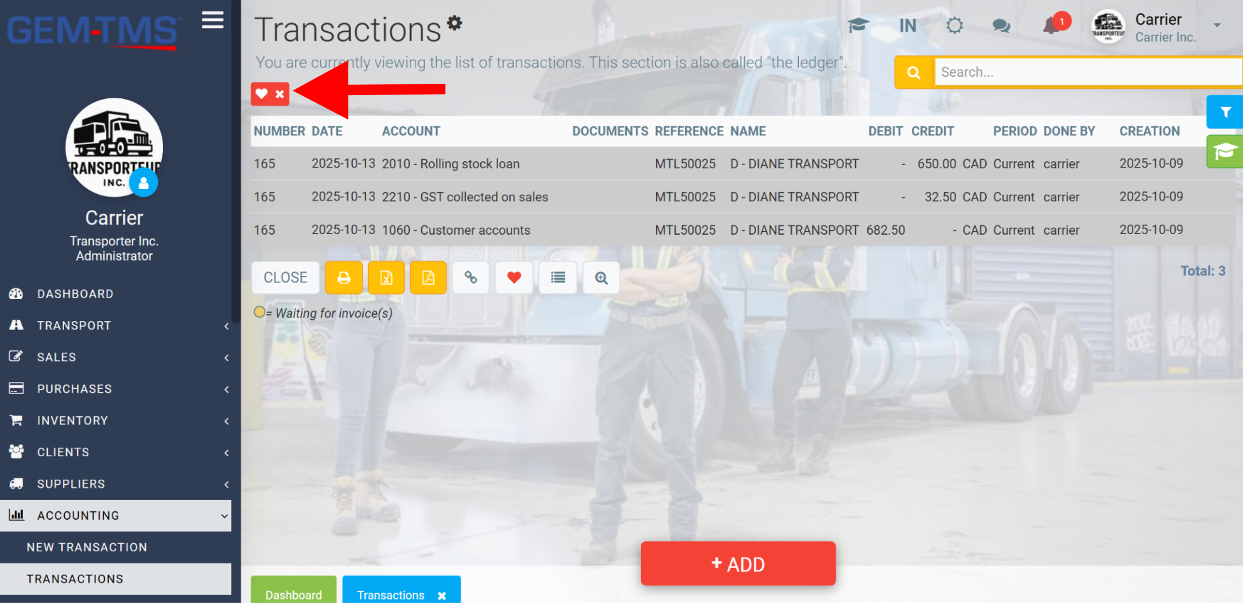Open the training graduation cap icon in header
Screen dimensions: 1243x604
858,25
